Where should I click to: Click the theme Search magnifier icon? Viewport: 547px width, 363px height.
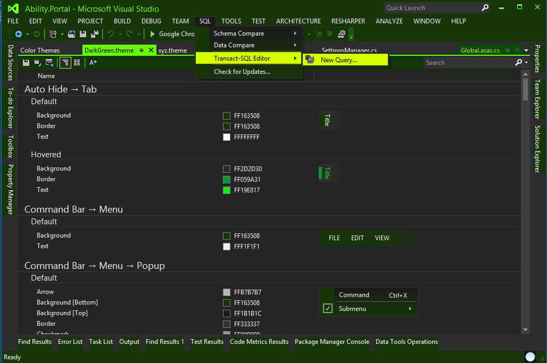pyautogui.click(x=518, y=62)
